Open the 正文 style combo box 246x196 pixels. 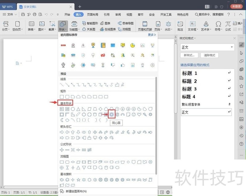[x=207, y=47]
